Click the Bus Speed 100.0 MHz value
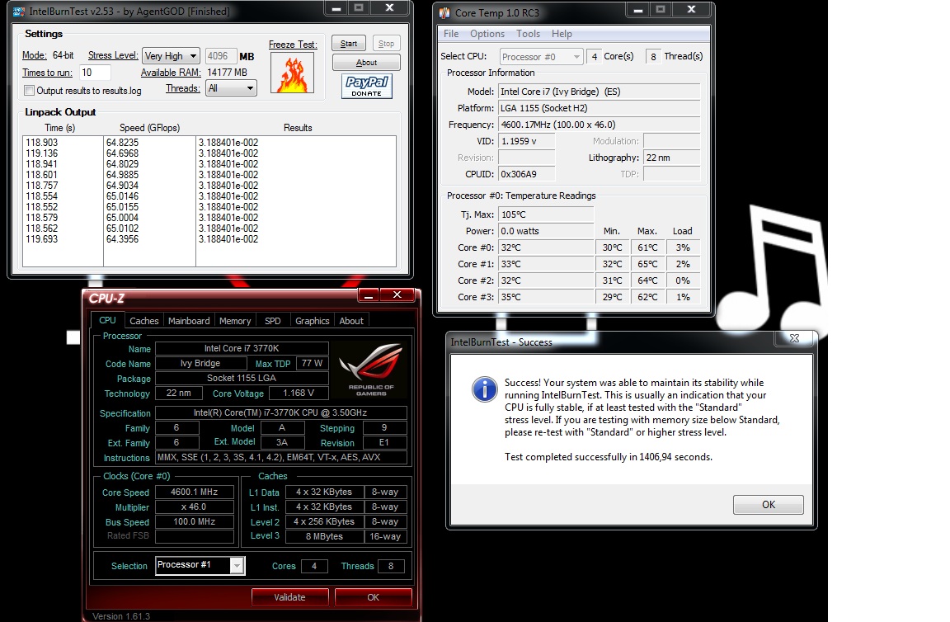This screenshot has height=622, width=950. click(x=195, y=521)
